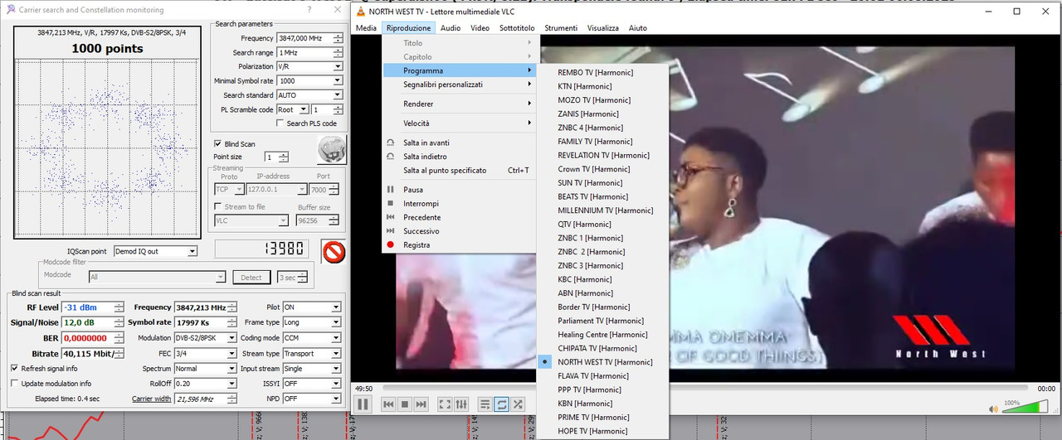Open VLC extended settings (equalizer) icon
The width and height of the screenshot is (1062, 440).
point(461,404)
